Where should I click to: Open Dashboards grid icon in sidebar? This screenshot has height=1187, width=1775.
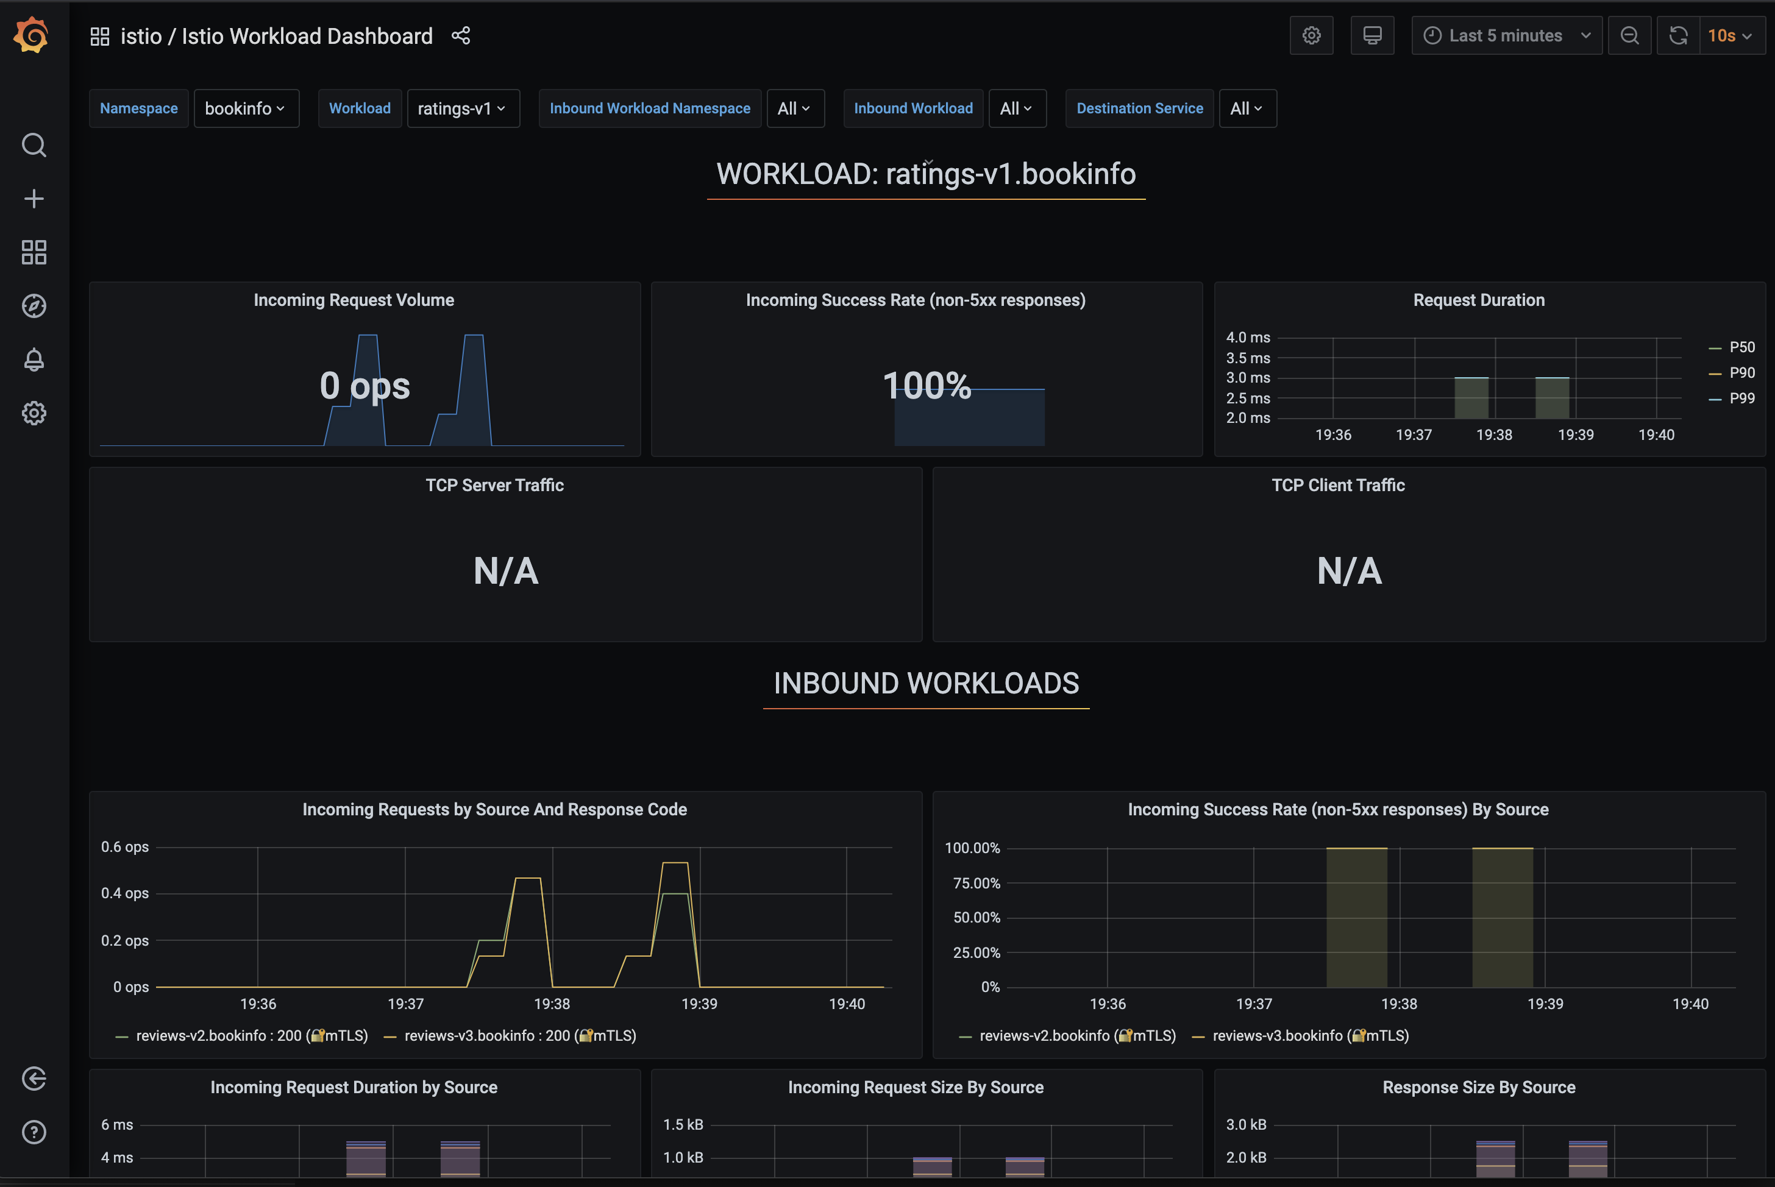click(x=34, y=252)
